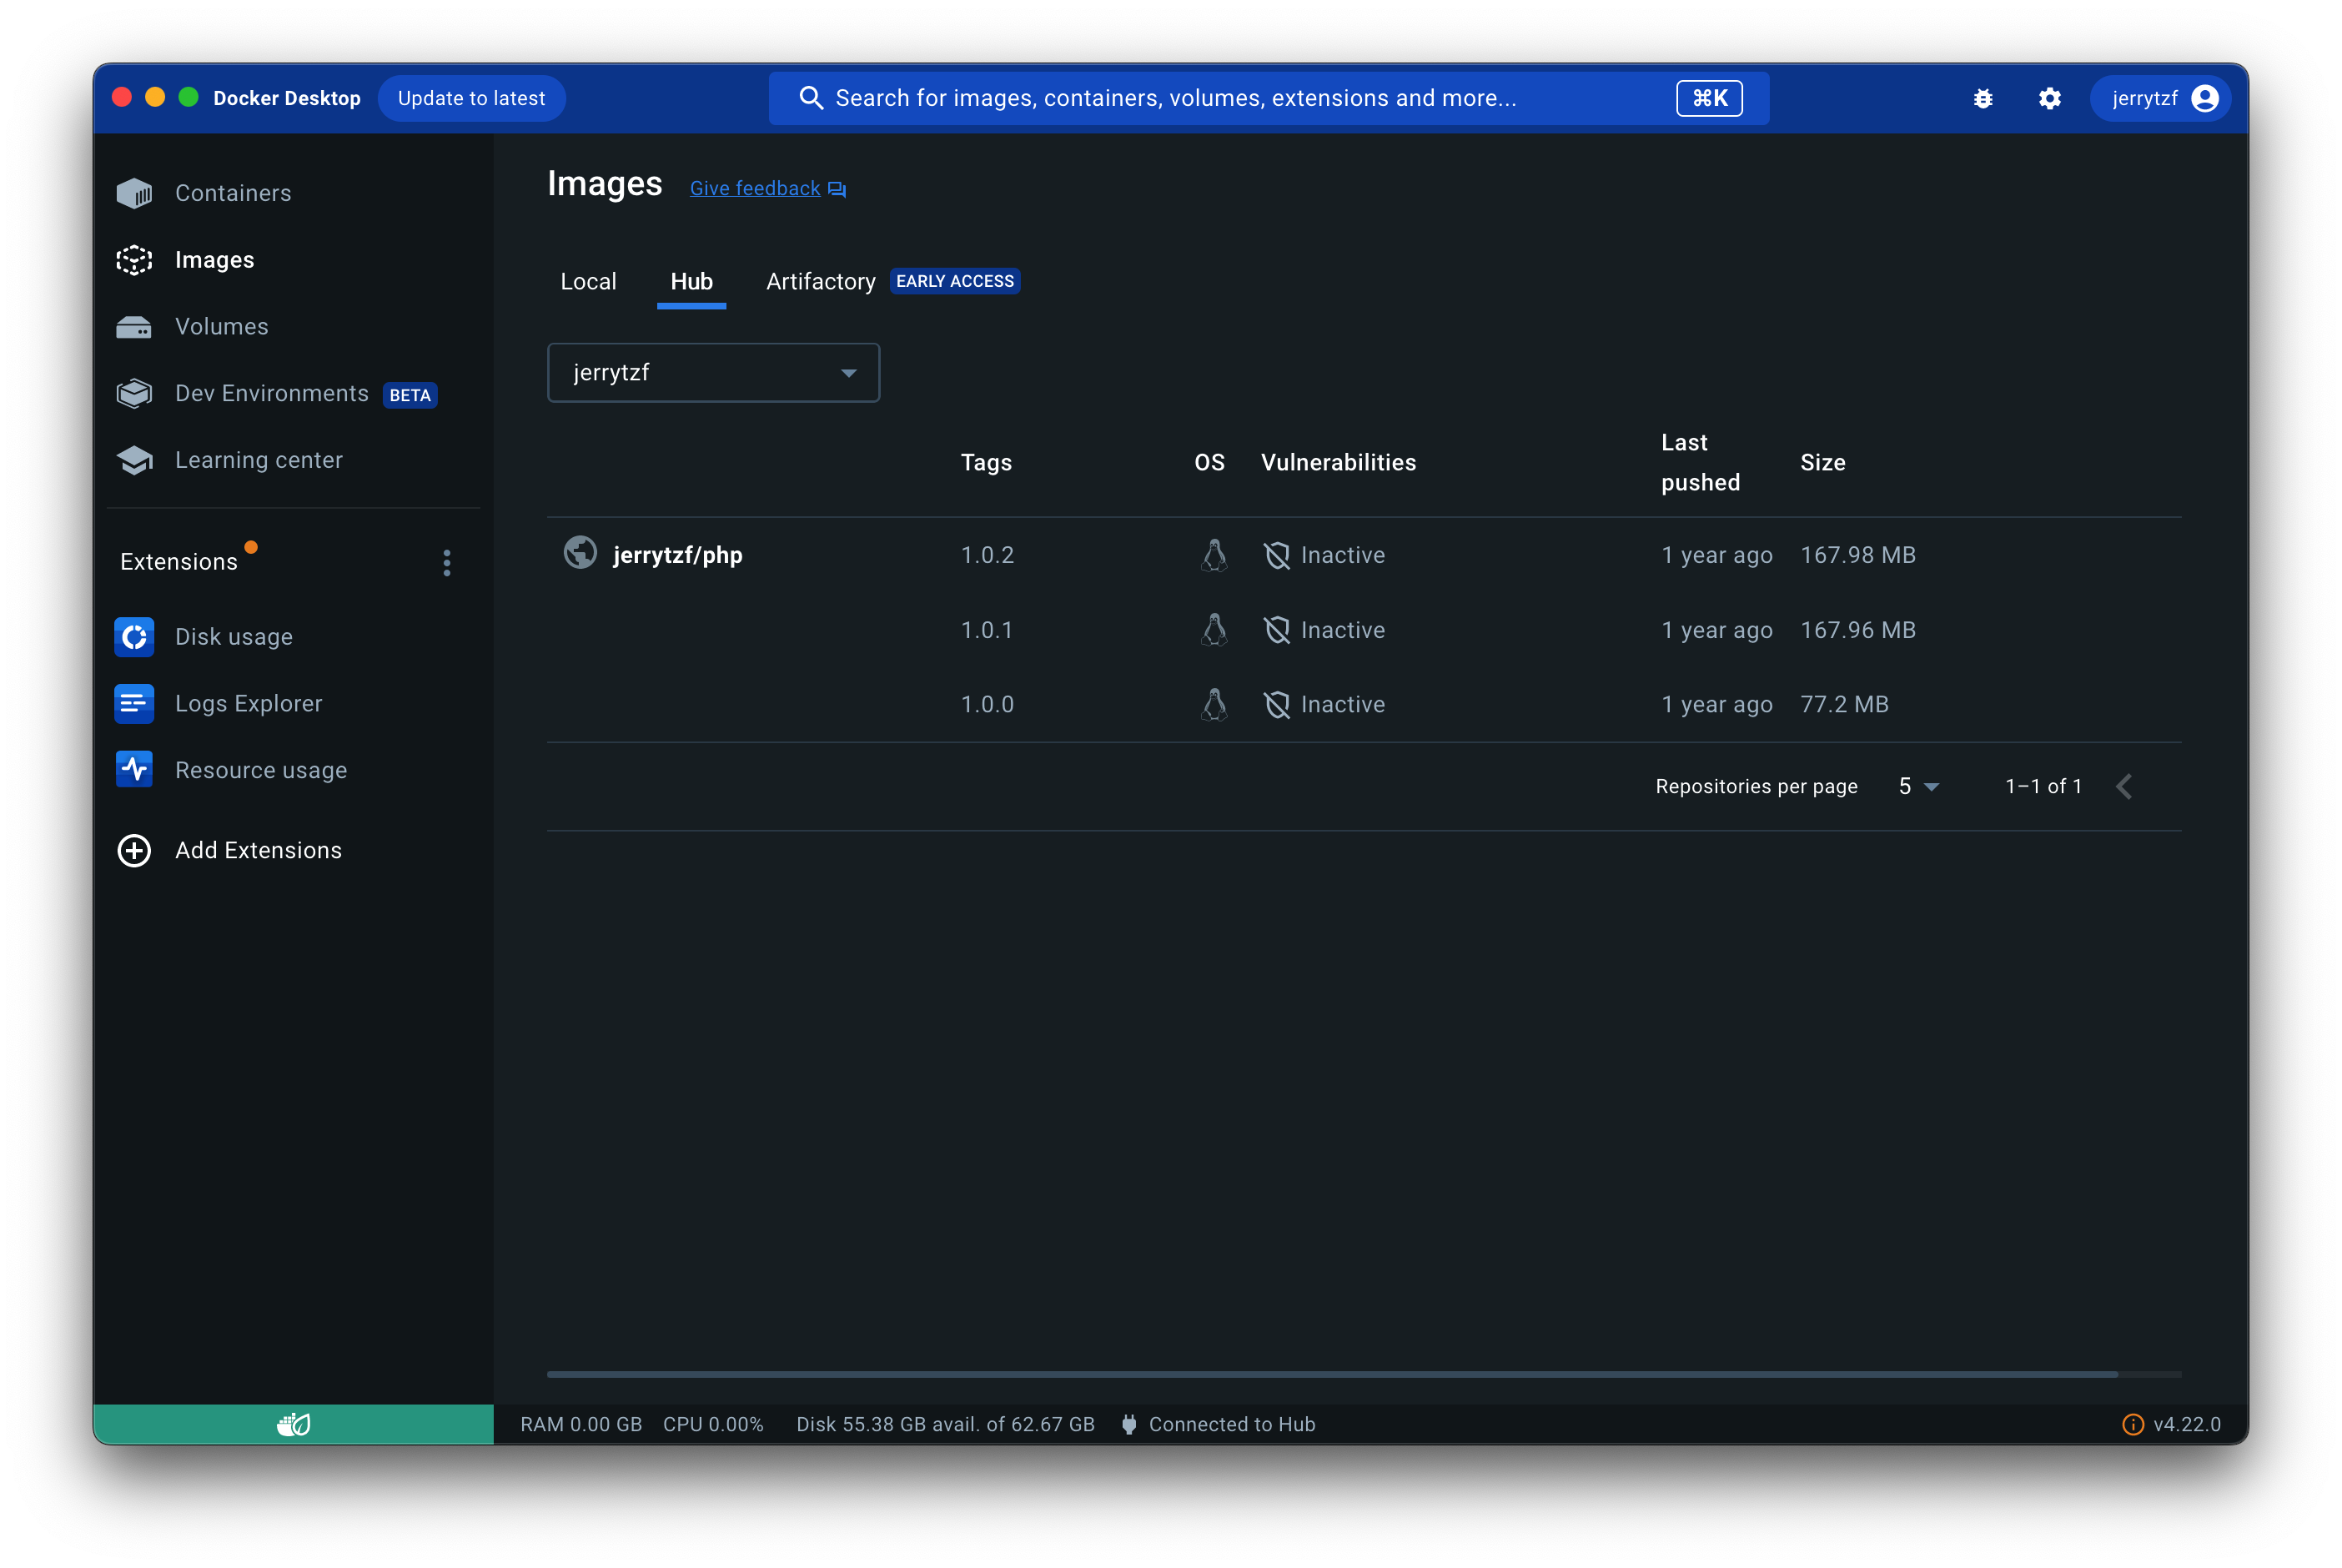Click the tag 1.0.0 cell
The width and height of the screenshot is (2342, 1568).
[987, 705]
